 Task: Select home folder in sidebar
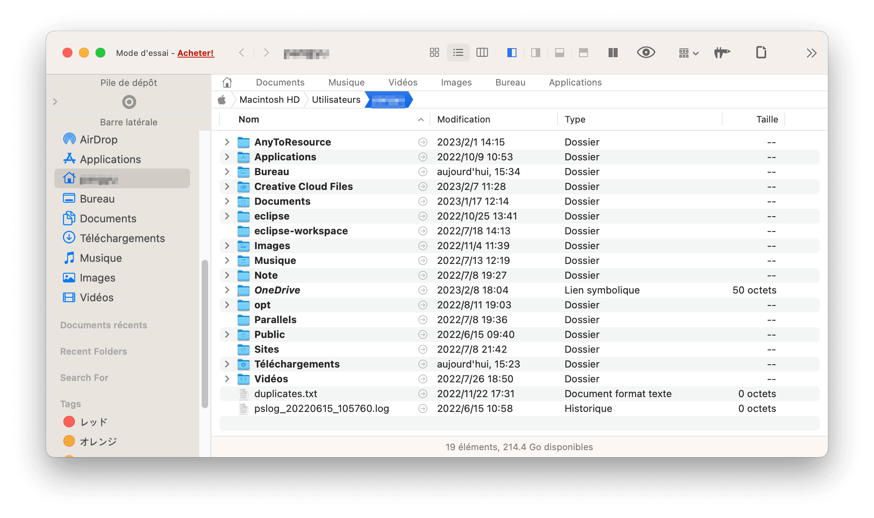(x=122, y=178)
